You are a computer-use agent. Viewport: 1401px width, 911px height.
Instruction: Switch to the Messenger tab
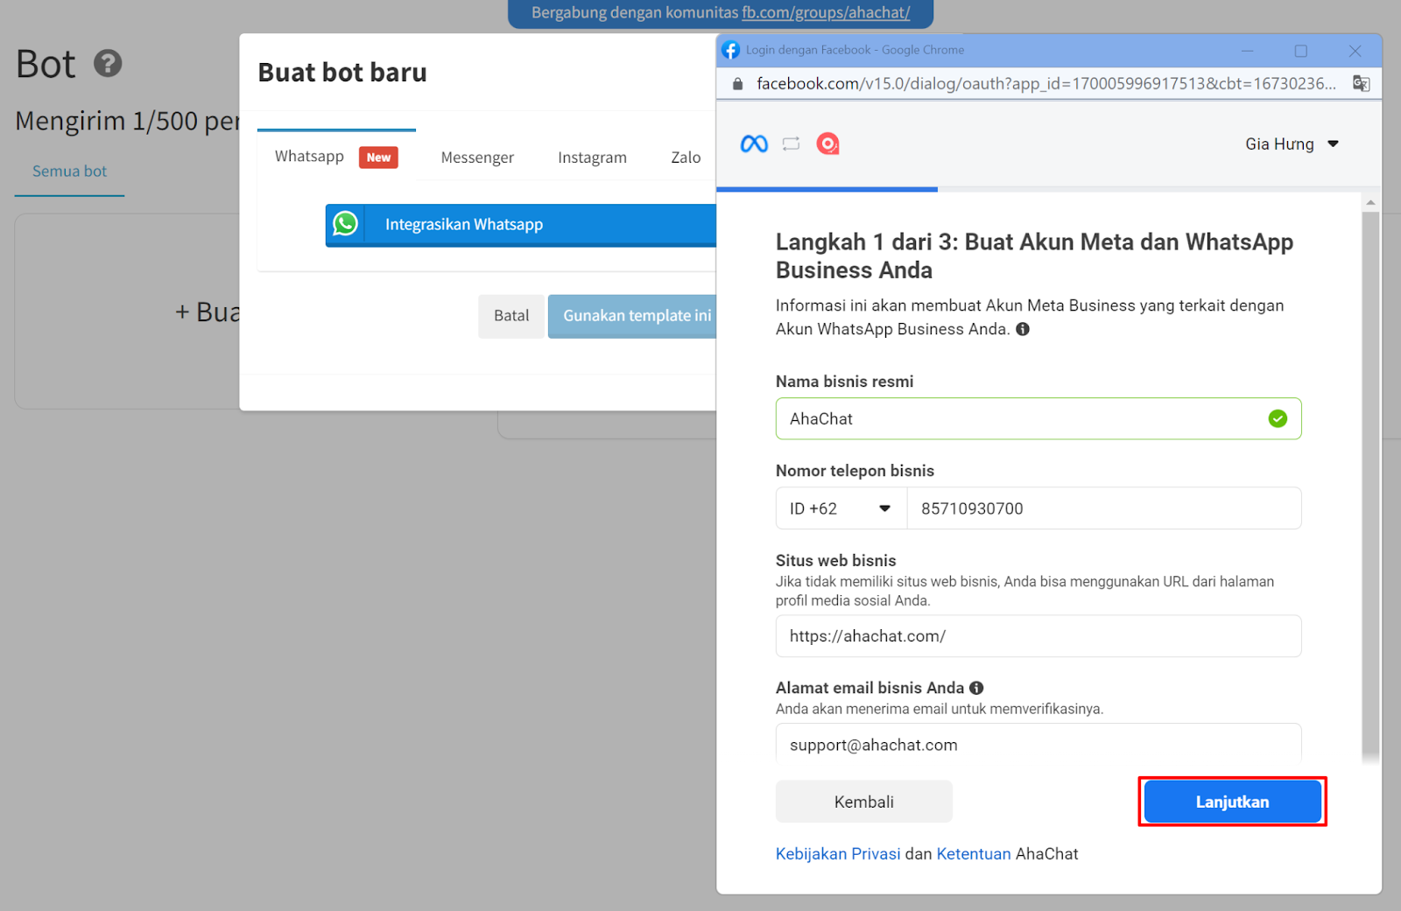tap(477, 158)
